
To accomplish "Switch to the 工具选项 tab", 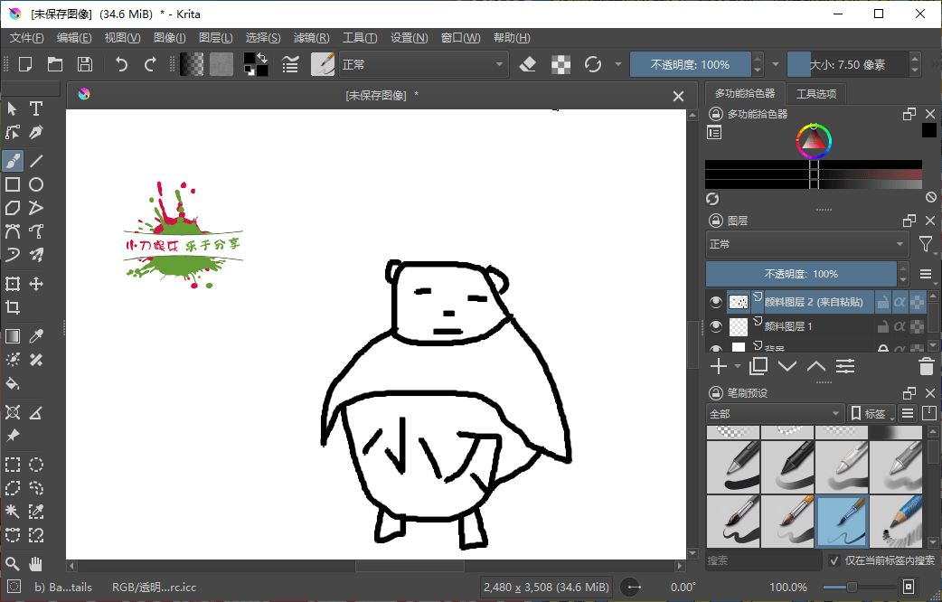I will (817, 93).
